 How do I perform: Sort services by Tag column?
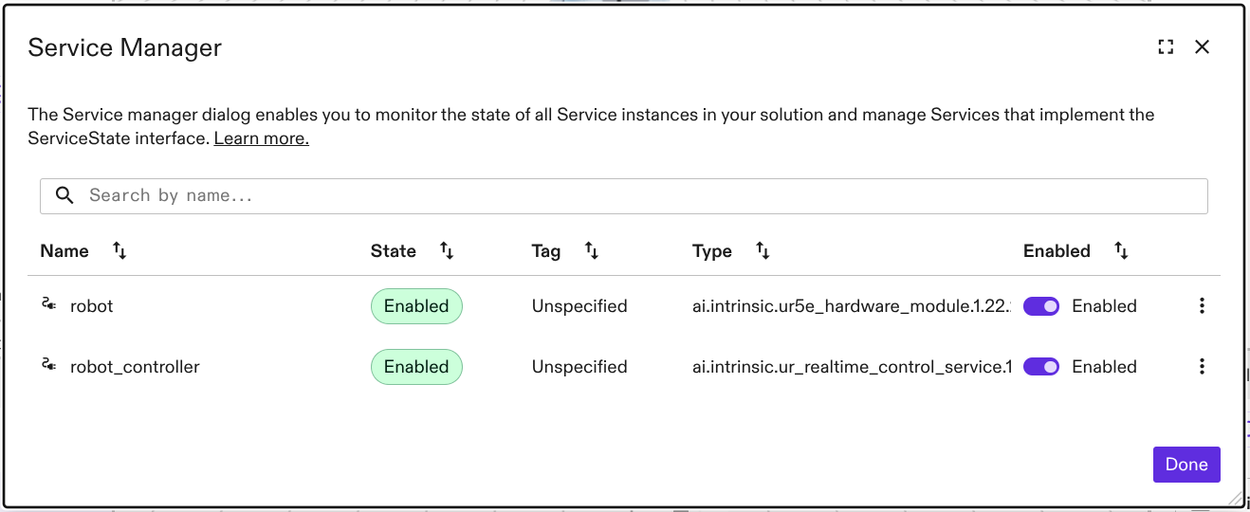pos(591,250)
